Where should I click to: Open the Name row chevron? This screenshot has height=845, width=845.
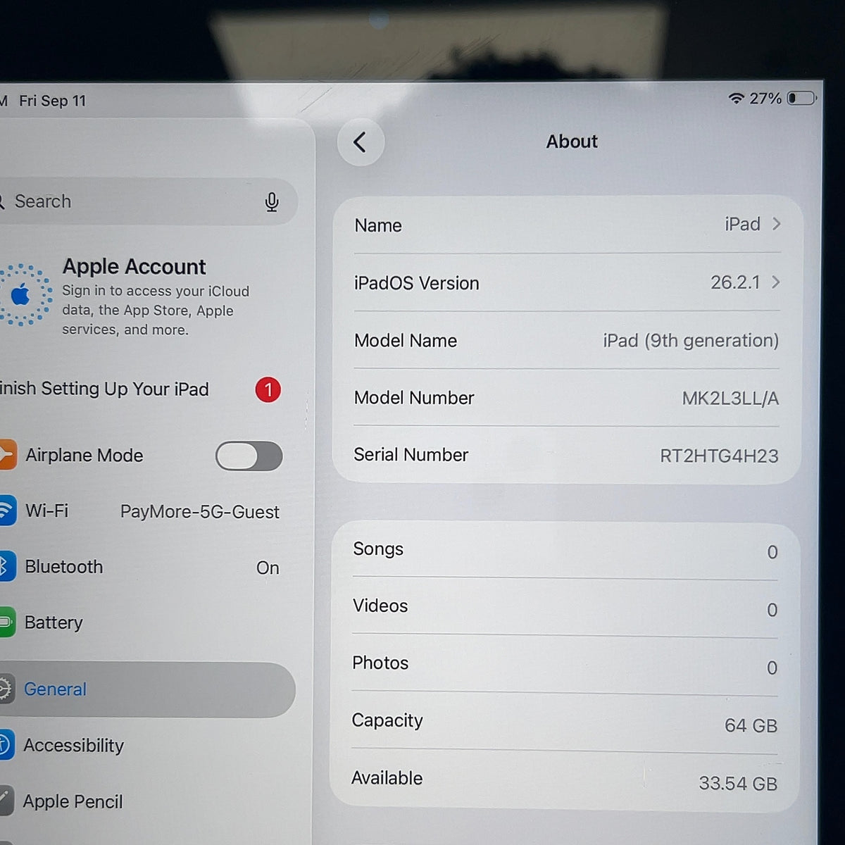tap(776, 224)
